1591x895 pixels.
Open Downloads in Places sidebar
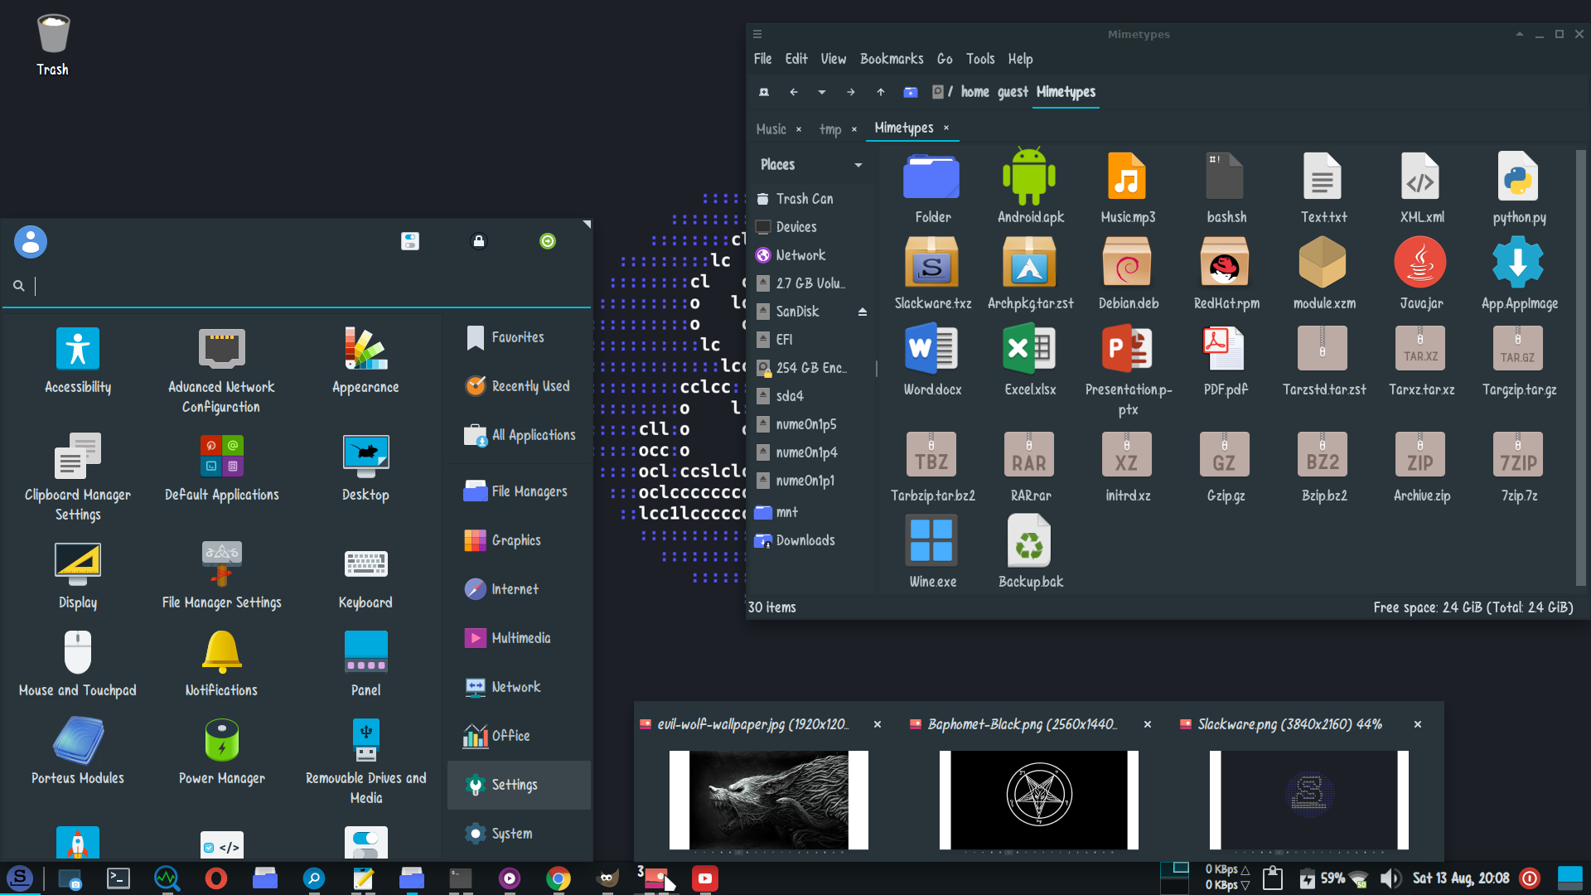805,540
